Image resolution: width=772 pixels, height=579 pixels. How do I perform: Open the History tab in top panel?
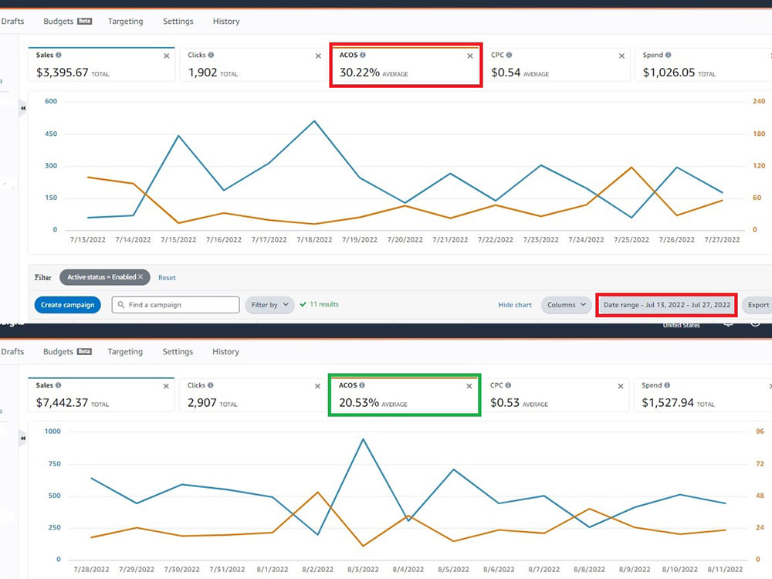[x=226, y=21]
